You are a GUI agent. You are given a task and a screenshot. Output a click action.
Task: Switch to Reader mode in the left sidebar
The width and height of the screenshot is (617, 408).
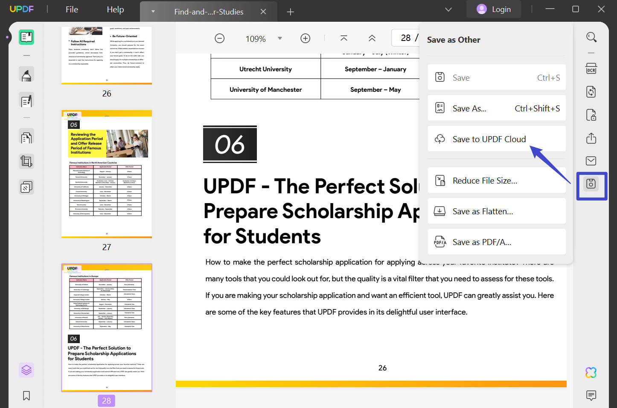click(26, 37)
